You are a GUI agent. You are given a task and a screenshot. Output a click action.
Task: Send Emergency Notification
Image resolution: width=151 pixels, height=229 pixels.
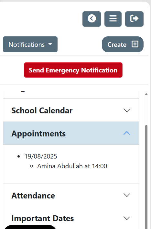click(x=73, y=70)
